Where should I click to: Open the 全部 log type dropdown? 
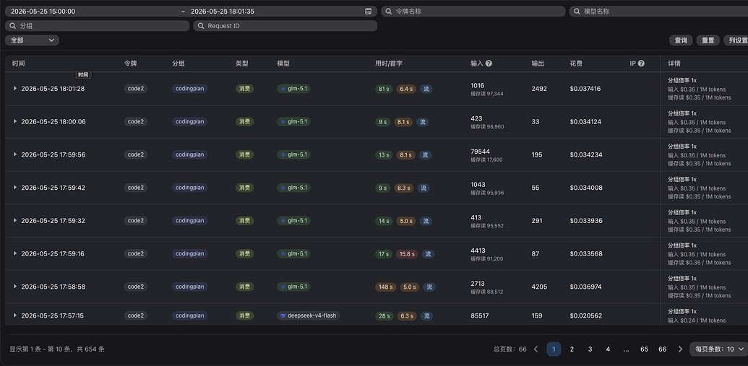[32, 40]
